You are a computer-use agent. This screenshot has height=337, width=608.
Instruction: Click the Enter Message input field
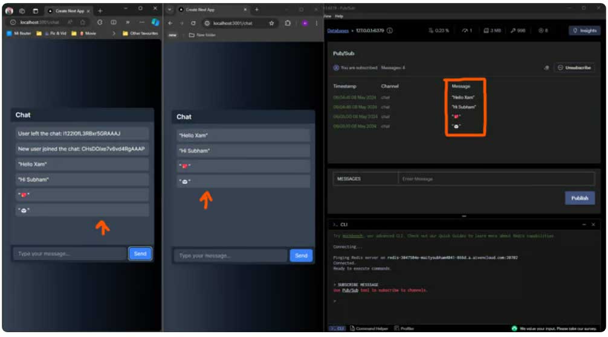(496, 179)
